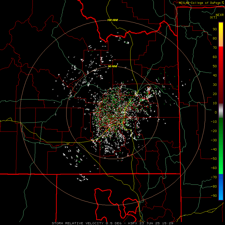
Task: Click the 20 value on velocity scale
Action: click(215, 94)
